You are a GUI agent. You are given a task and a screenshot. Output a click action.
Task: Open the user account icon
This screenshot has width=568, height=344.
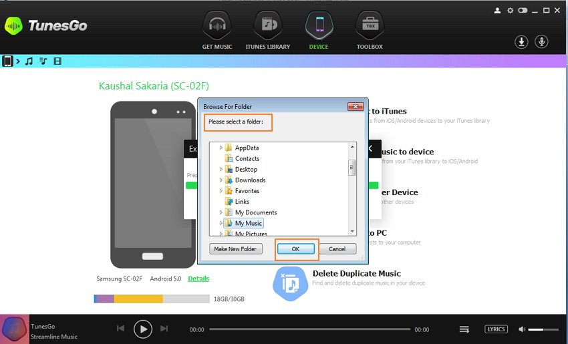coord(497,11)
